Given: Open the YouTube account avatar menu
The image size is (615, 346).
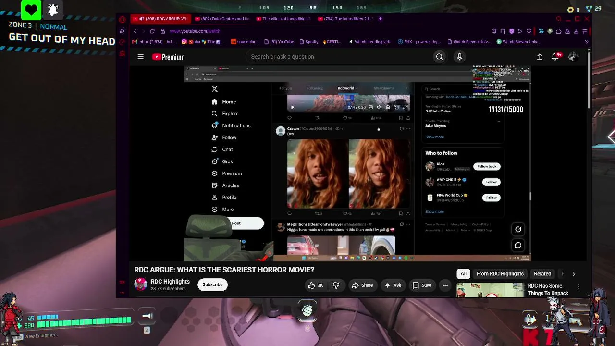Looking at the screenshot, I should [x=573, y=57].
